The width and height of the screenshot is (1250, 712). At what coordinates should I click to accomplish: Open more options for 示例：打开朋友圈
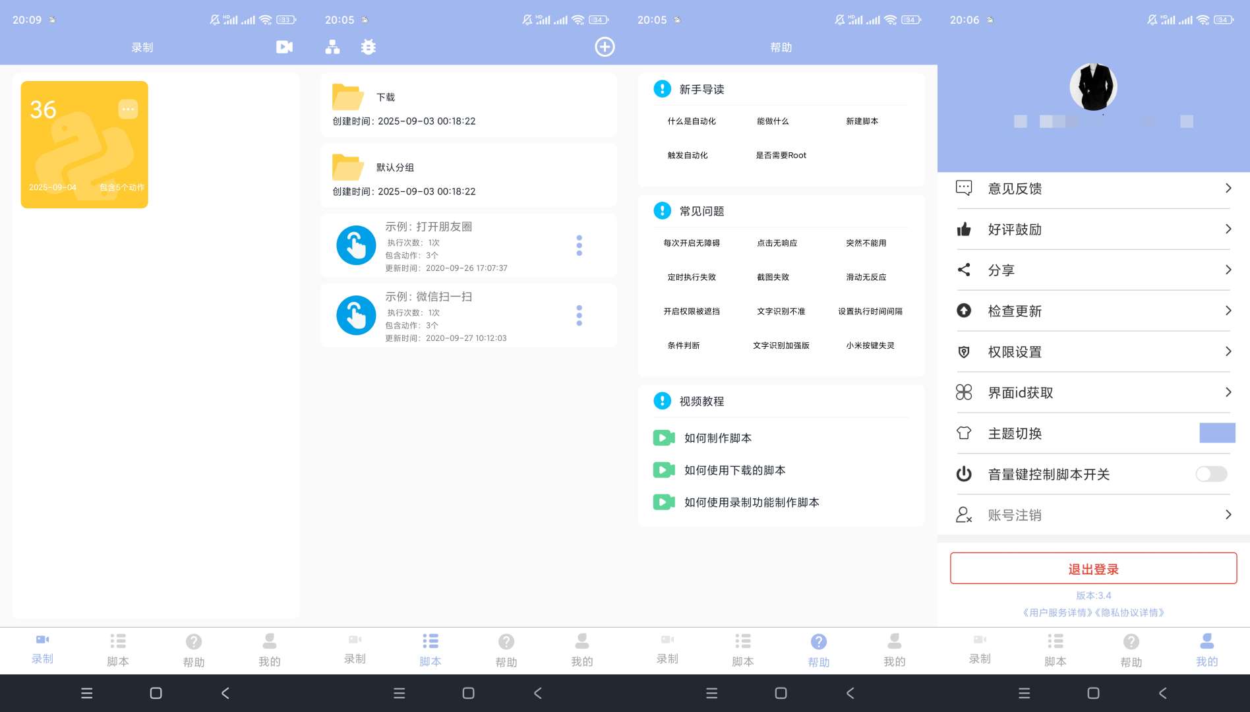click(x=579, y=245)
